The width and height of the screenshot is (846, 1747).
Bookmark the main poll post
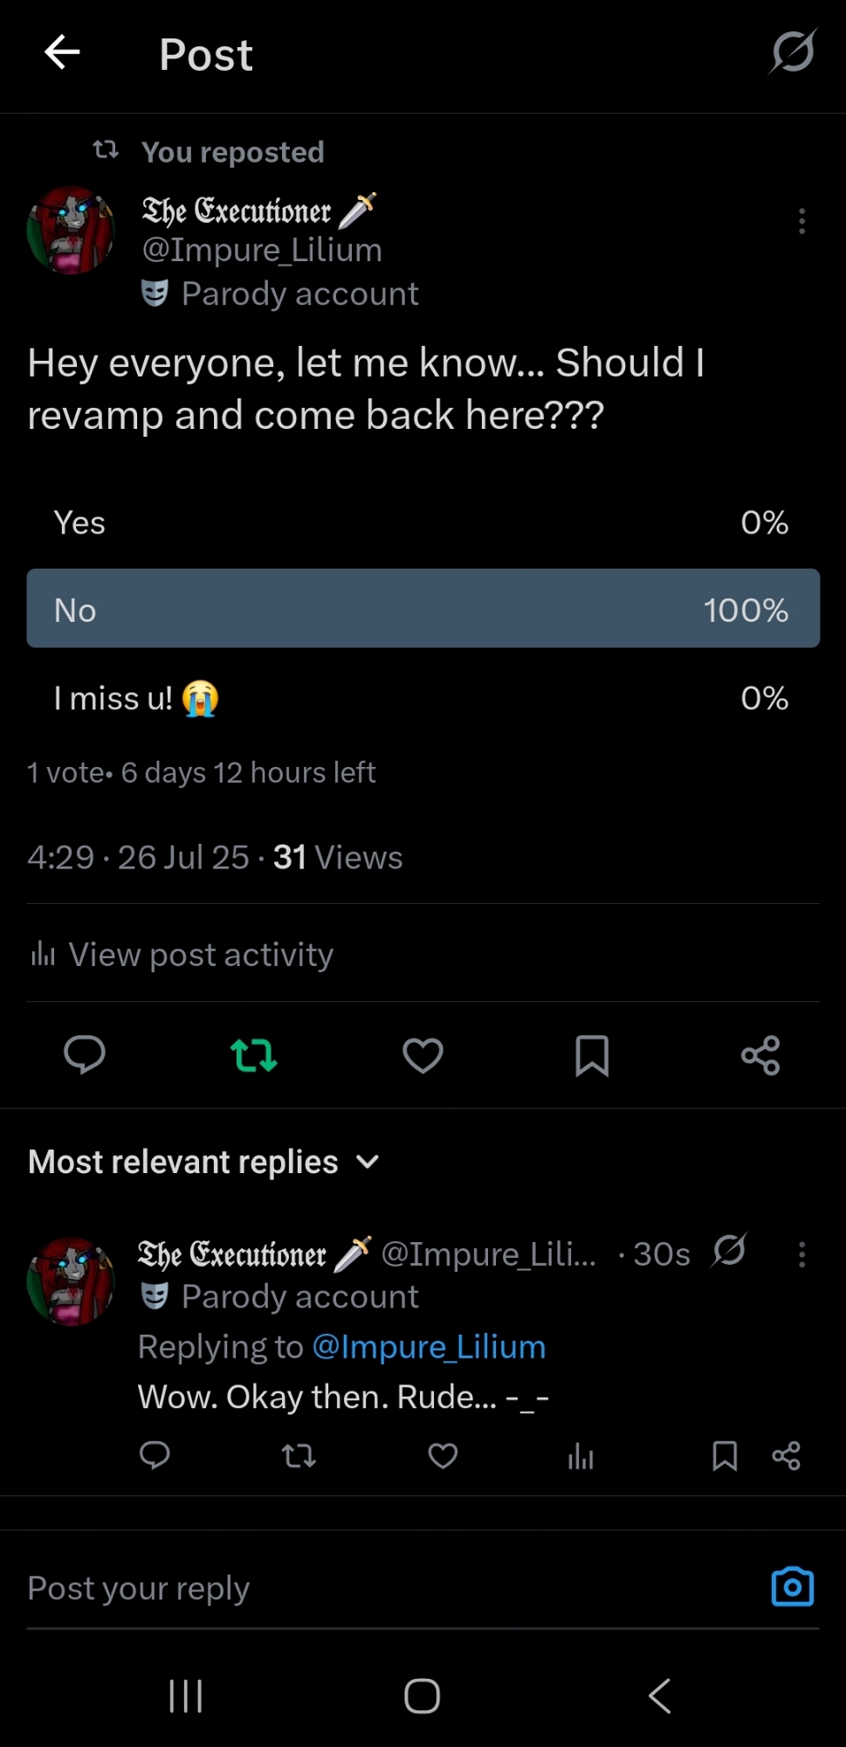[592, 1055]
